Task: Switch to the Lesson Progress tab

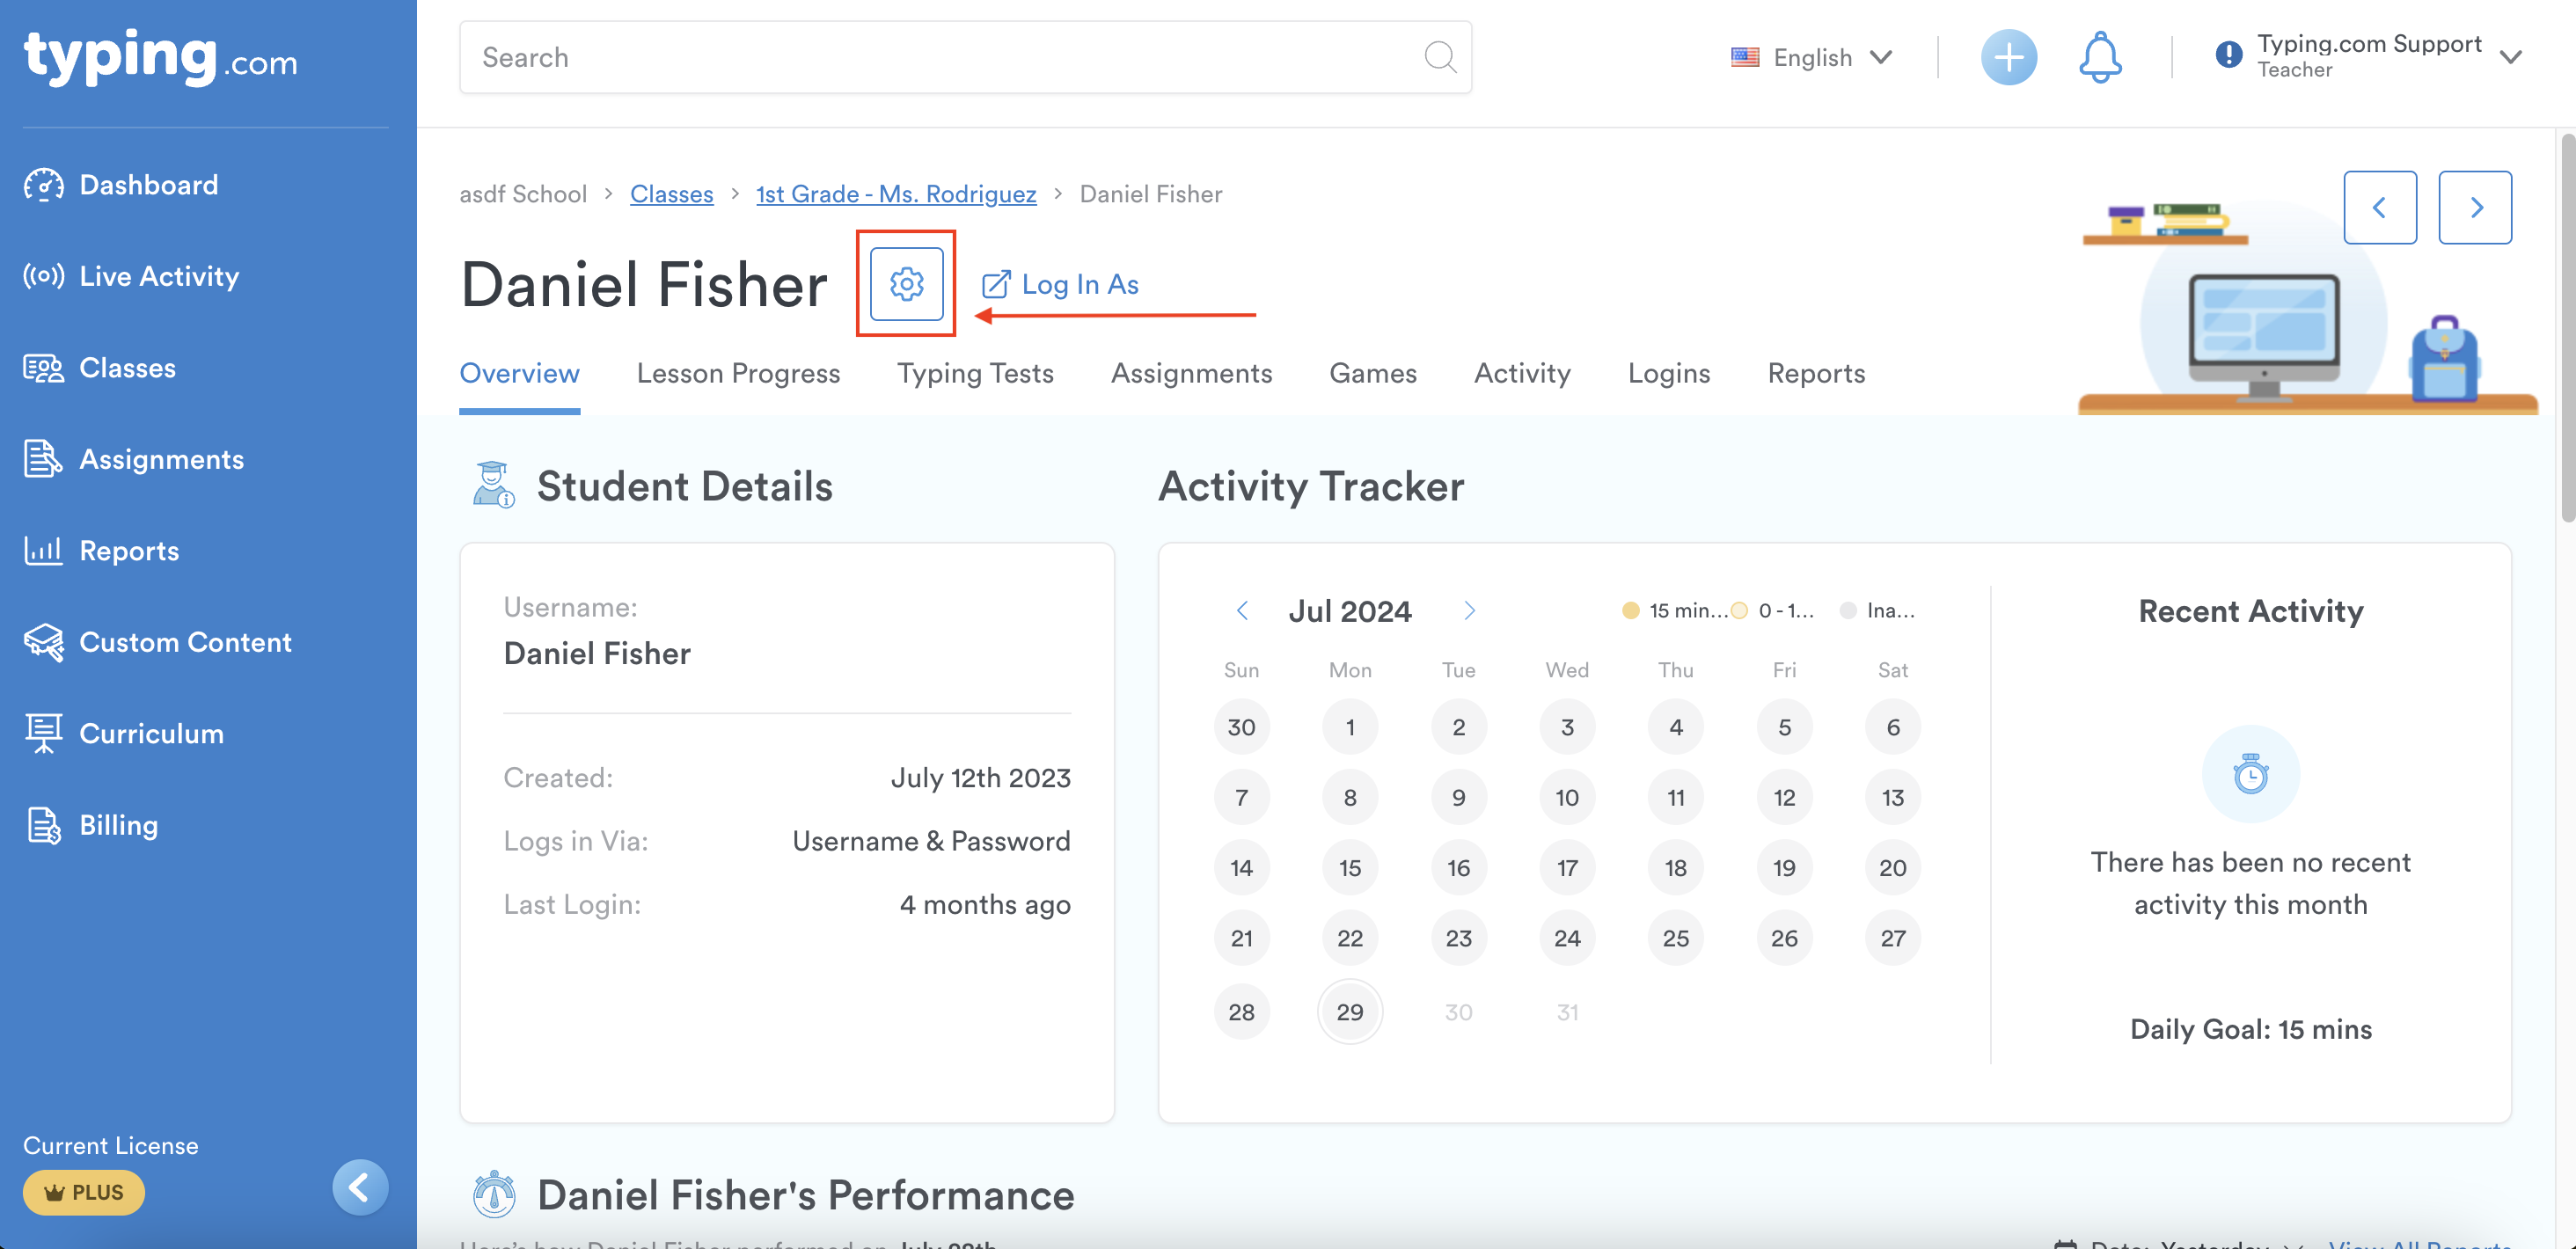Action: (x=738, y=373)
